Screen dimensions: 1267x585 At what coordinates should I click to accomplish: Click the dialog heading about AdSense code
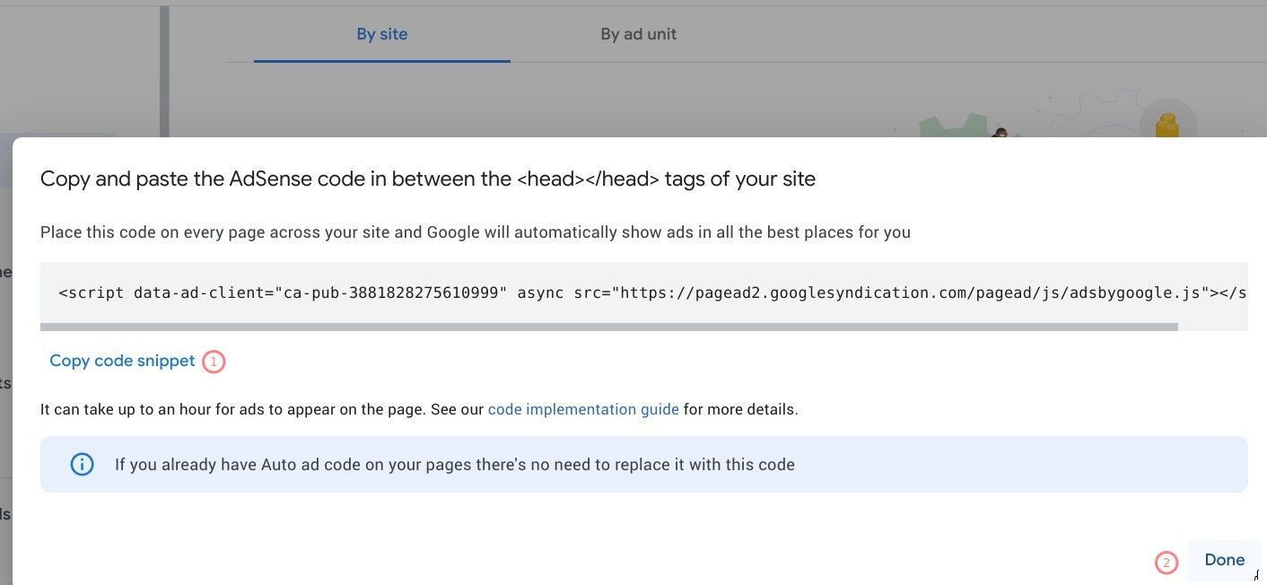point(428,179)
